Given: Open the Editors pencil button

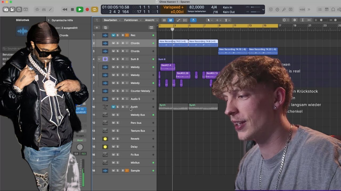Looking at the screenshot, I should point(50,10).
